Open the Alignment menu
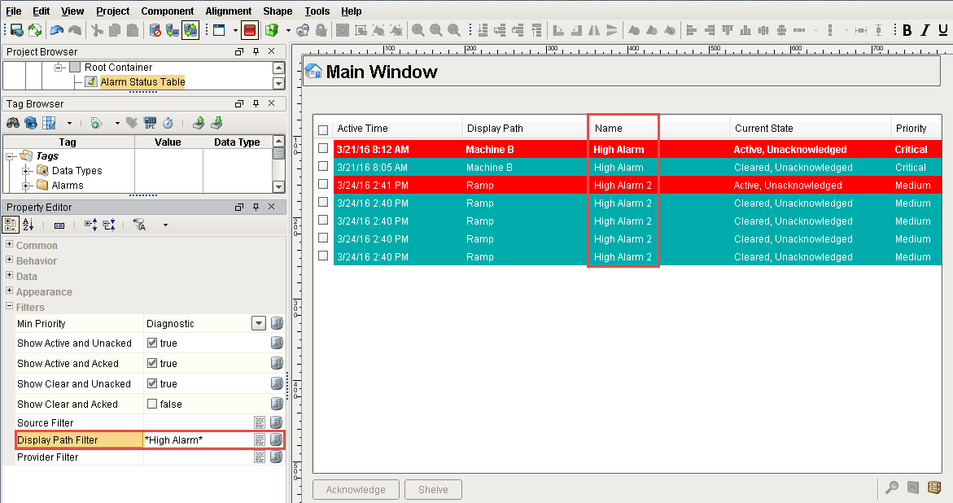Screen dimensions: 953x503 click(228, 11)
